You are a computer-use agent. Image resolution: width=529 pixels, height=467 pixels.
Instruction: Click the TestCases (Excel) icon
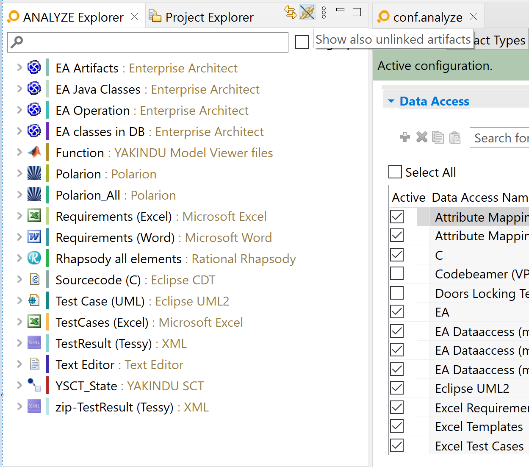coord(34,322)
